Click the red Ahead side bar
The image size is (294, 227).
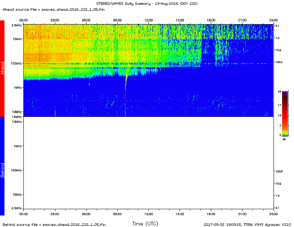[2, 68]
